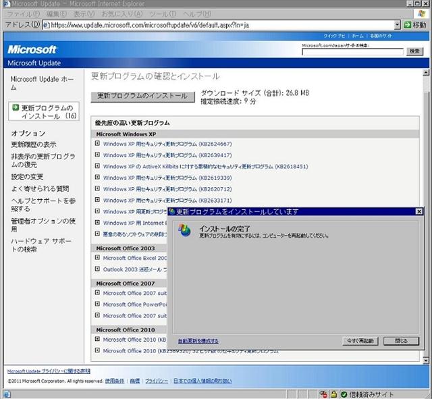432x399 pixels.
Task: Click the trusted sites checkmark icon
Action: (344, 394)
